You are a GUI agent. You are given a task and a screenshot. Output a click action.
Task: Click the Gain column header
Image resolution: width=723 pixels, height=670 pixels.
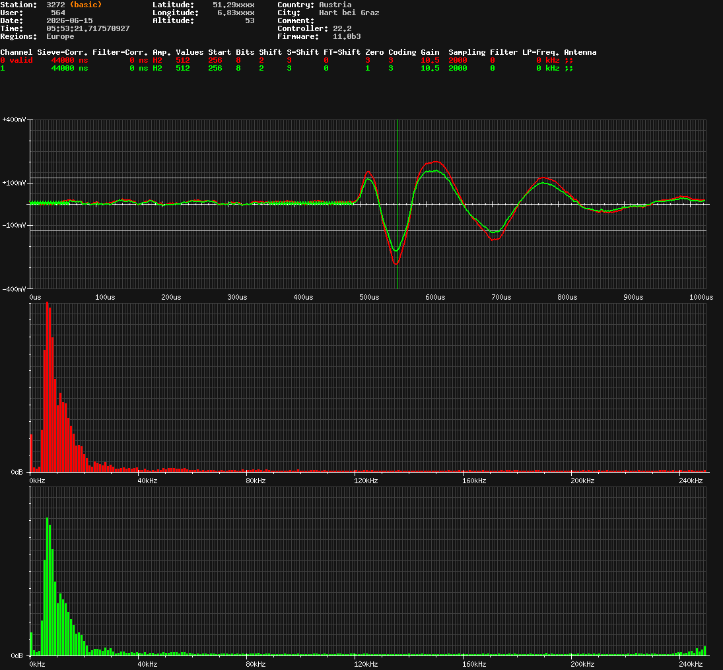(x=430, y=52)
